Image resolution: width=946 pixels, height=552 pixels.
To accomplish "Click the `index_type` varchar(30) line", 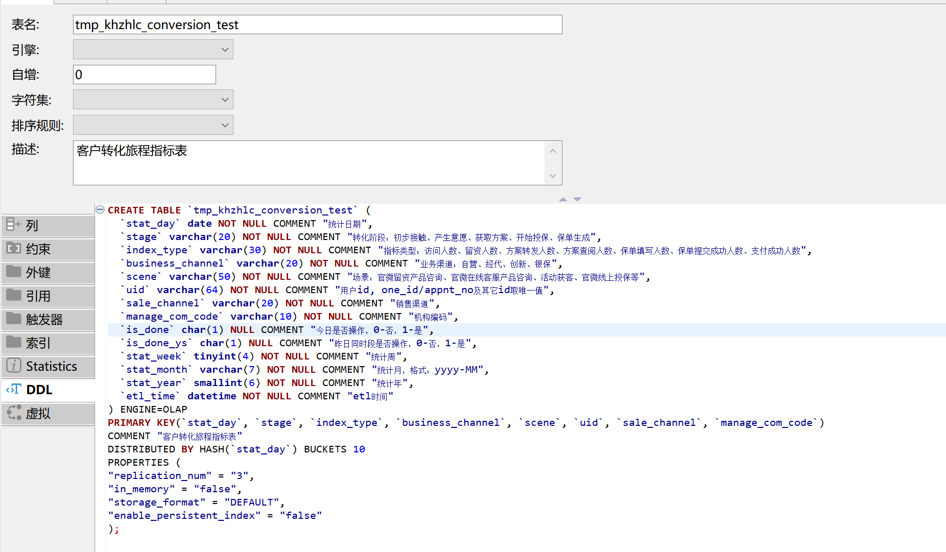I will pos(466,250).
